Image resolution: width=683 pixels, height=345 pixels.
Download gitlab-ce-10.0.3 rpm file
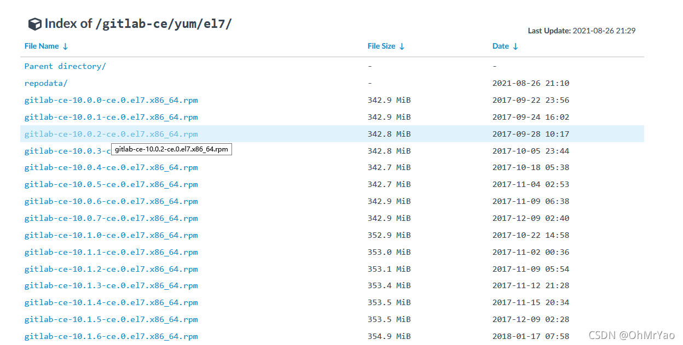[x=67, y=151]
